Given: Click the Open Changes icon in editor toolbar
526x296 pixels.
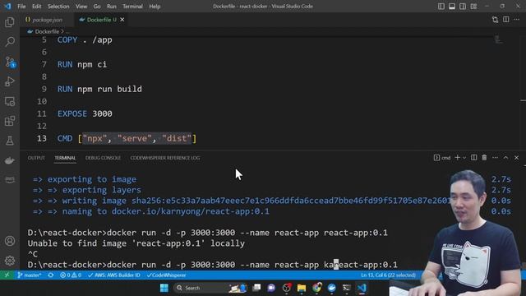Looking at the screenshot, I should click(x=495, y=20).
